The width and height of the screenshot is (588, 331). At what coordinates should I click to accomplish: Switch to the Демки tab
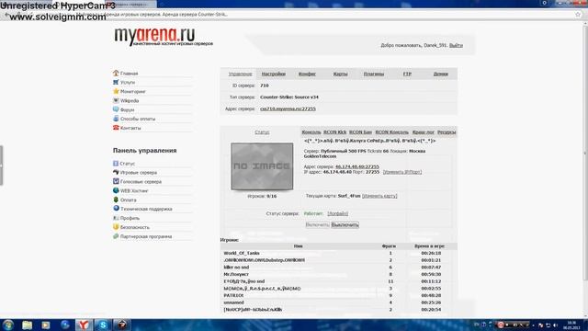pyautogui.click(x=441, y=74)
